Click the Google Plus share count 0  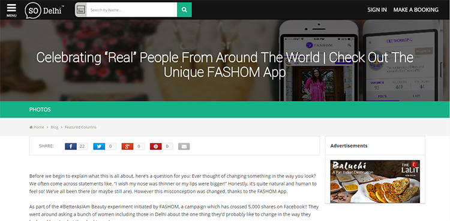click(x=139, y=147)
